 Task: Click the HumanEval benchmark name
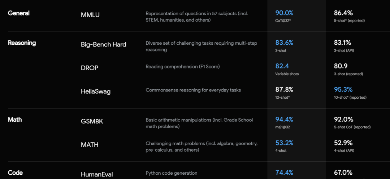97,175
